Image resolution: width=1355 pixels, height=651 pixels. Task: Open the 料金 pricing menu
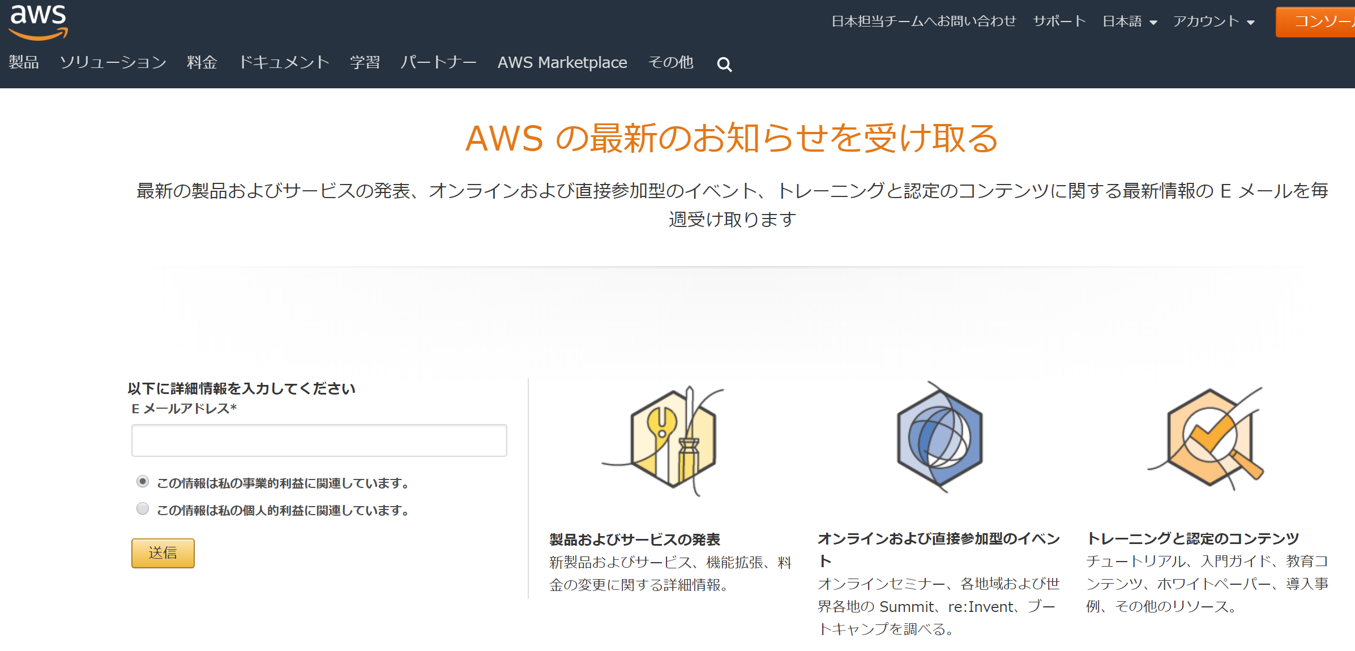[x=202, y=62]
